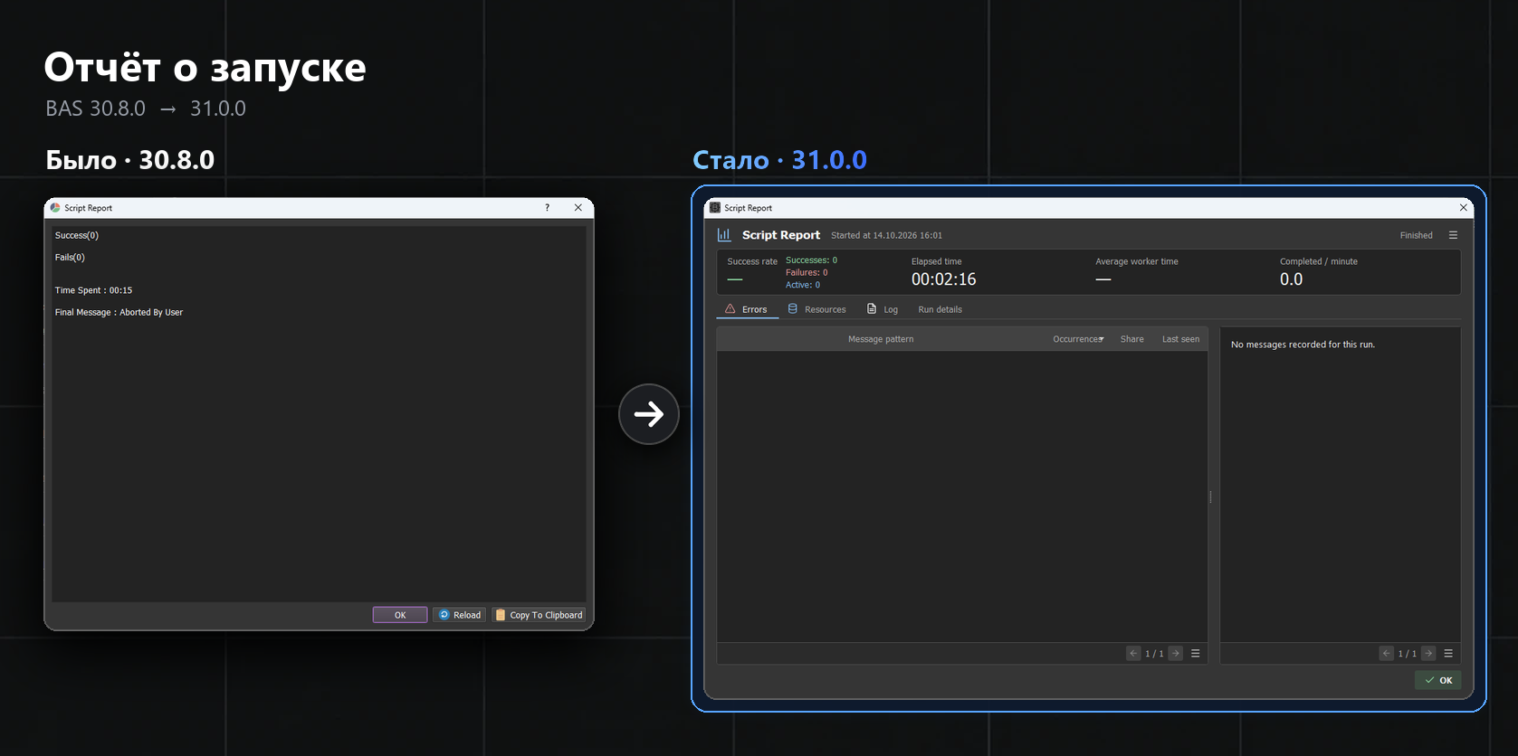Go to previous page in errors table
Viewport: 1518px width, 756px height.
click(x=1133, y=653)
